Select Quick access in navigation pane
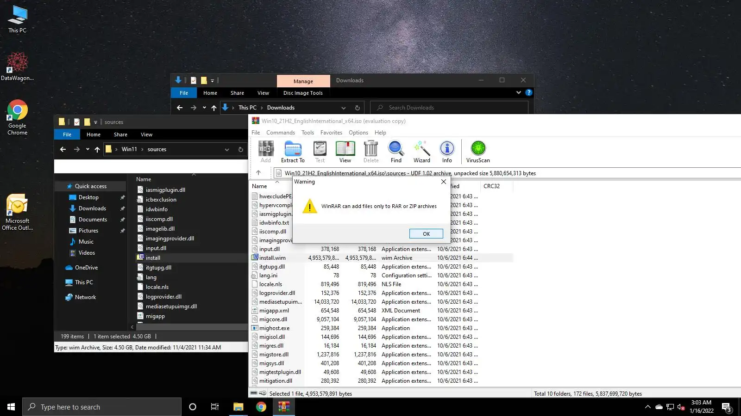This screenshot has width=741, height=416. pyautogui.click(x=91, y=186)
